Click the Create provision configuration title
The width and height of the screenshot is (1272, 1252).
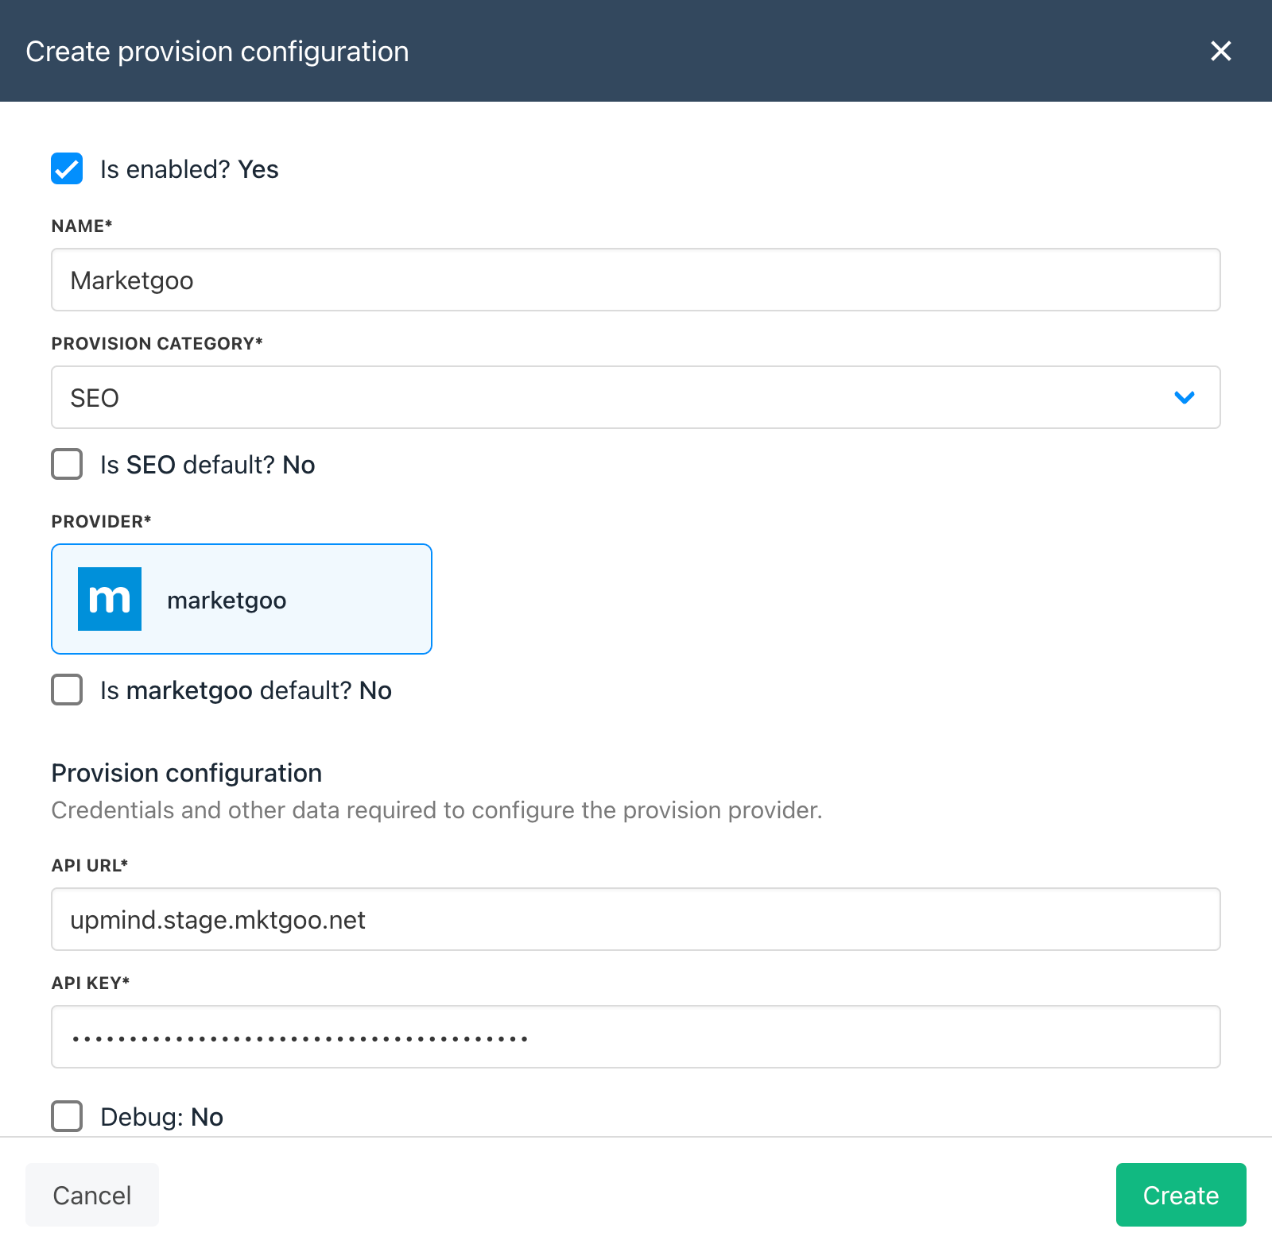(217, 52)
